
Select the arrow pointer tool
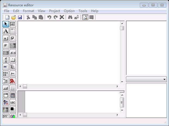point(6,24)
